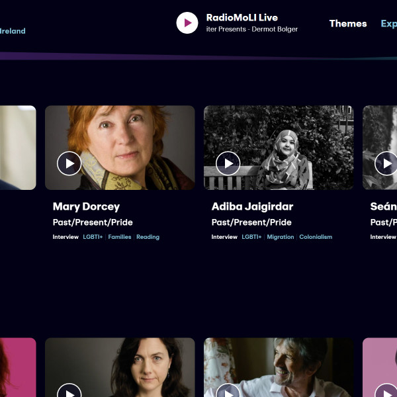Open Mary Dorcey title link
This screenshot has width=397, height=397.
coord(86,206)
